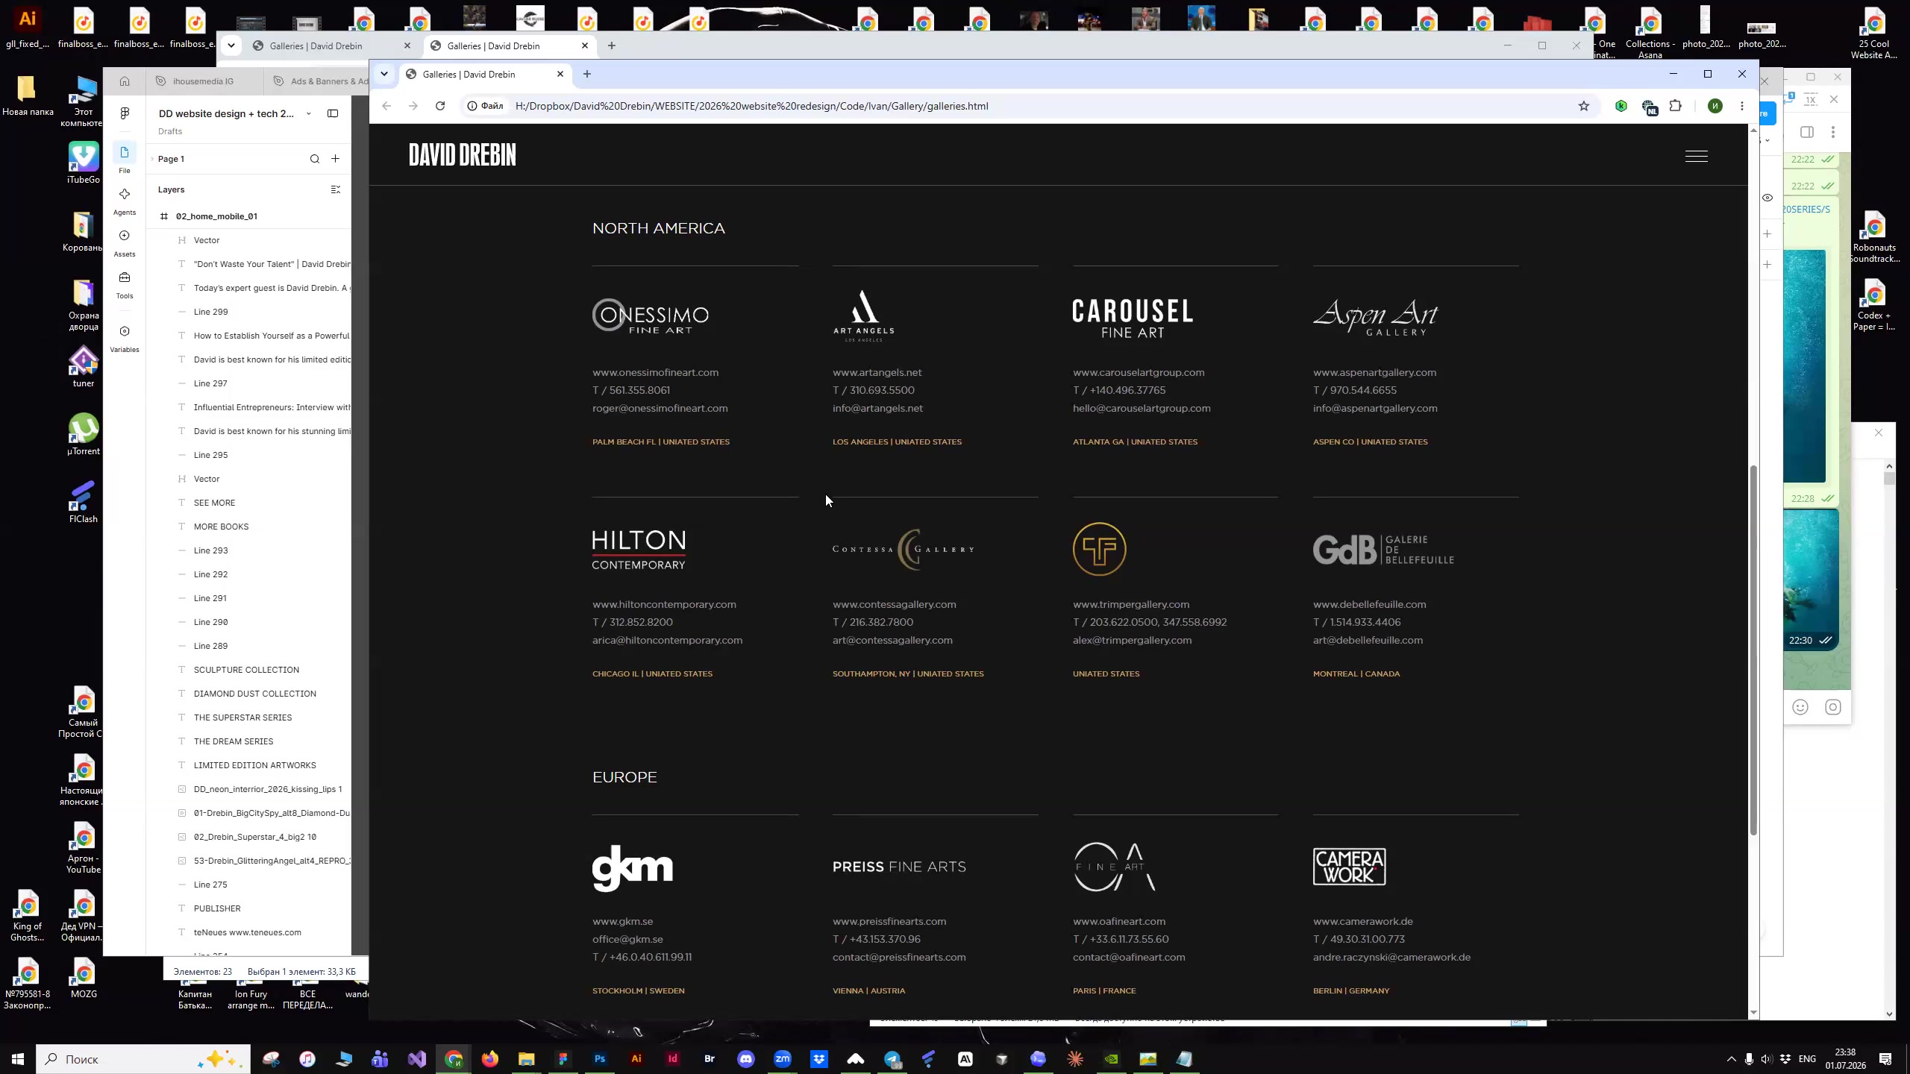Switch to ihousemedia IG tab in Figma
1910x1074 pixels.
pyautogui.click(x=203, y=81)
